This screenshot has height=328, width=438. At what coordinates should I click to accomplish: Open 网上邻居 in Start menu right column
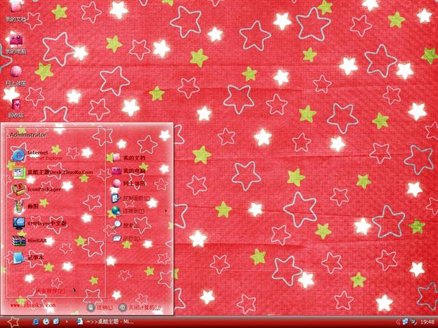click(x=129, y=184)
